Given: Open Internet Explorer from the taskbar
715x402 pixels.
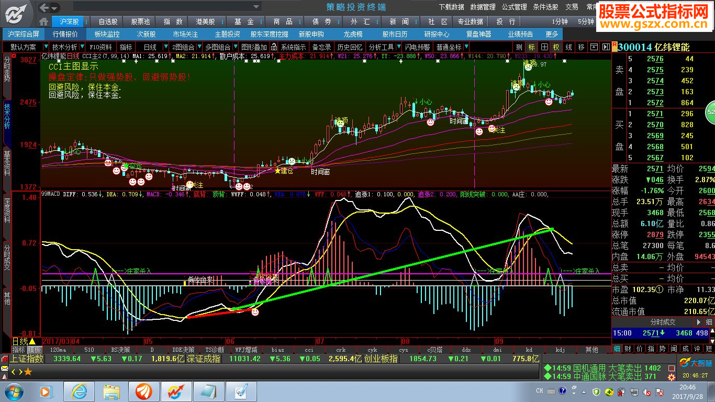Looking at the screenshot, I should (79, 391).
